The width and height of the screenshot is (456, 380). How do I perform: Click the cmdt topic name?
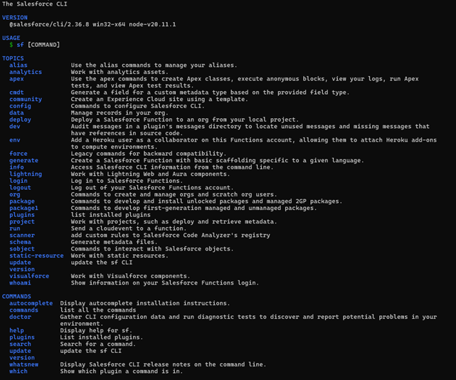pos(16,93)
